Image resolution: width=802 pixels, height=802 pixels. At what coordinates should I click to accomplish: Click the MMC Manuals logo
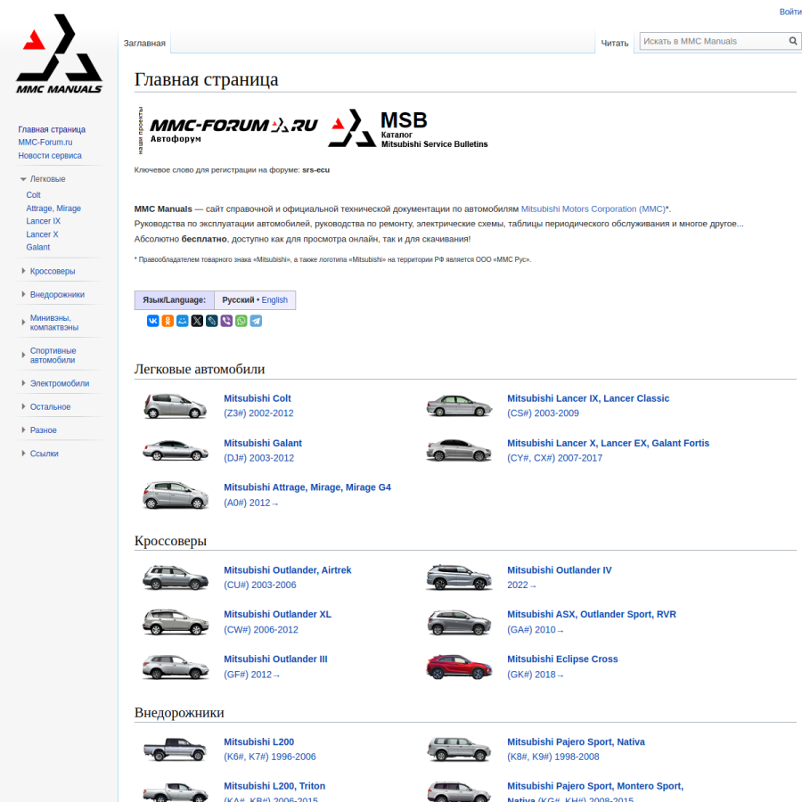click(x=60, y=54)
